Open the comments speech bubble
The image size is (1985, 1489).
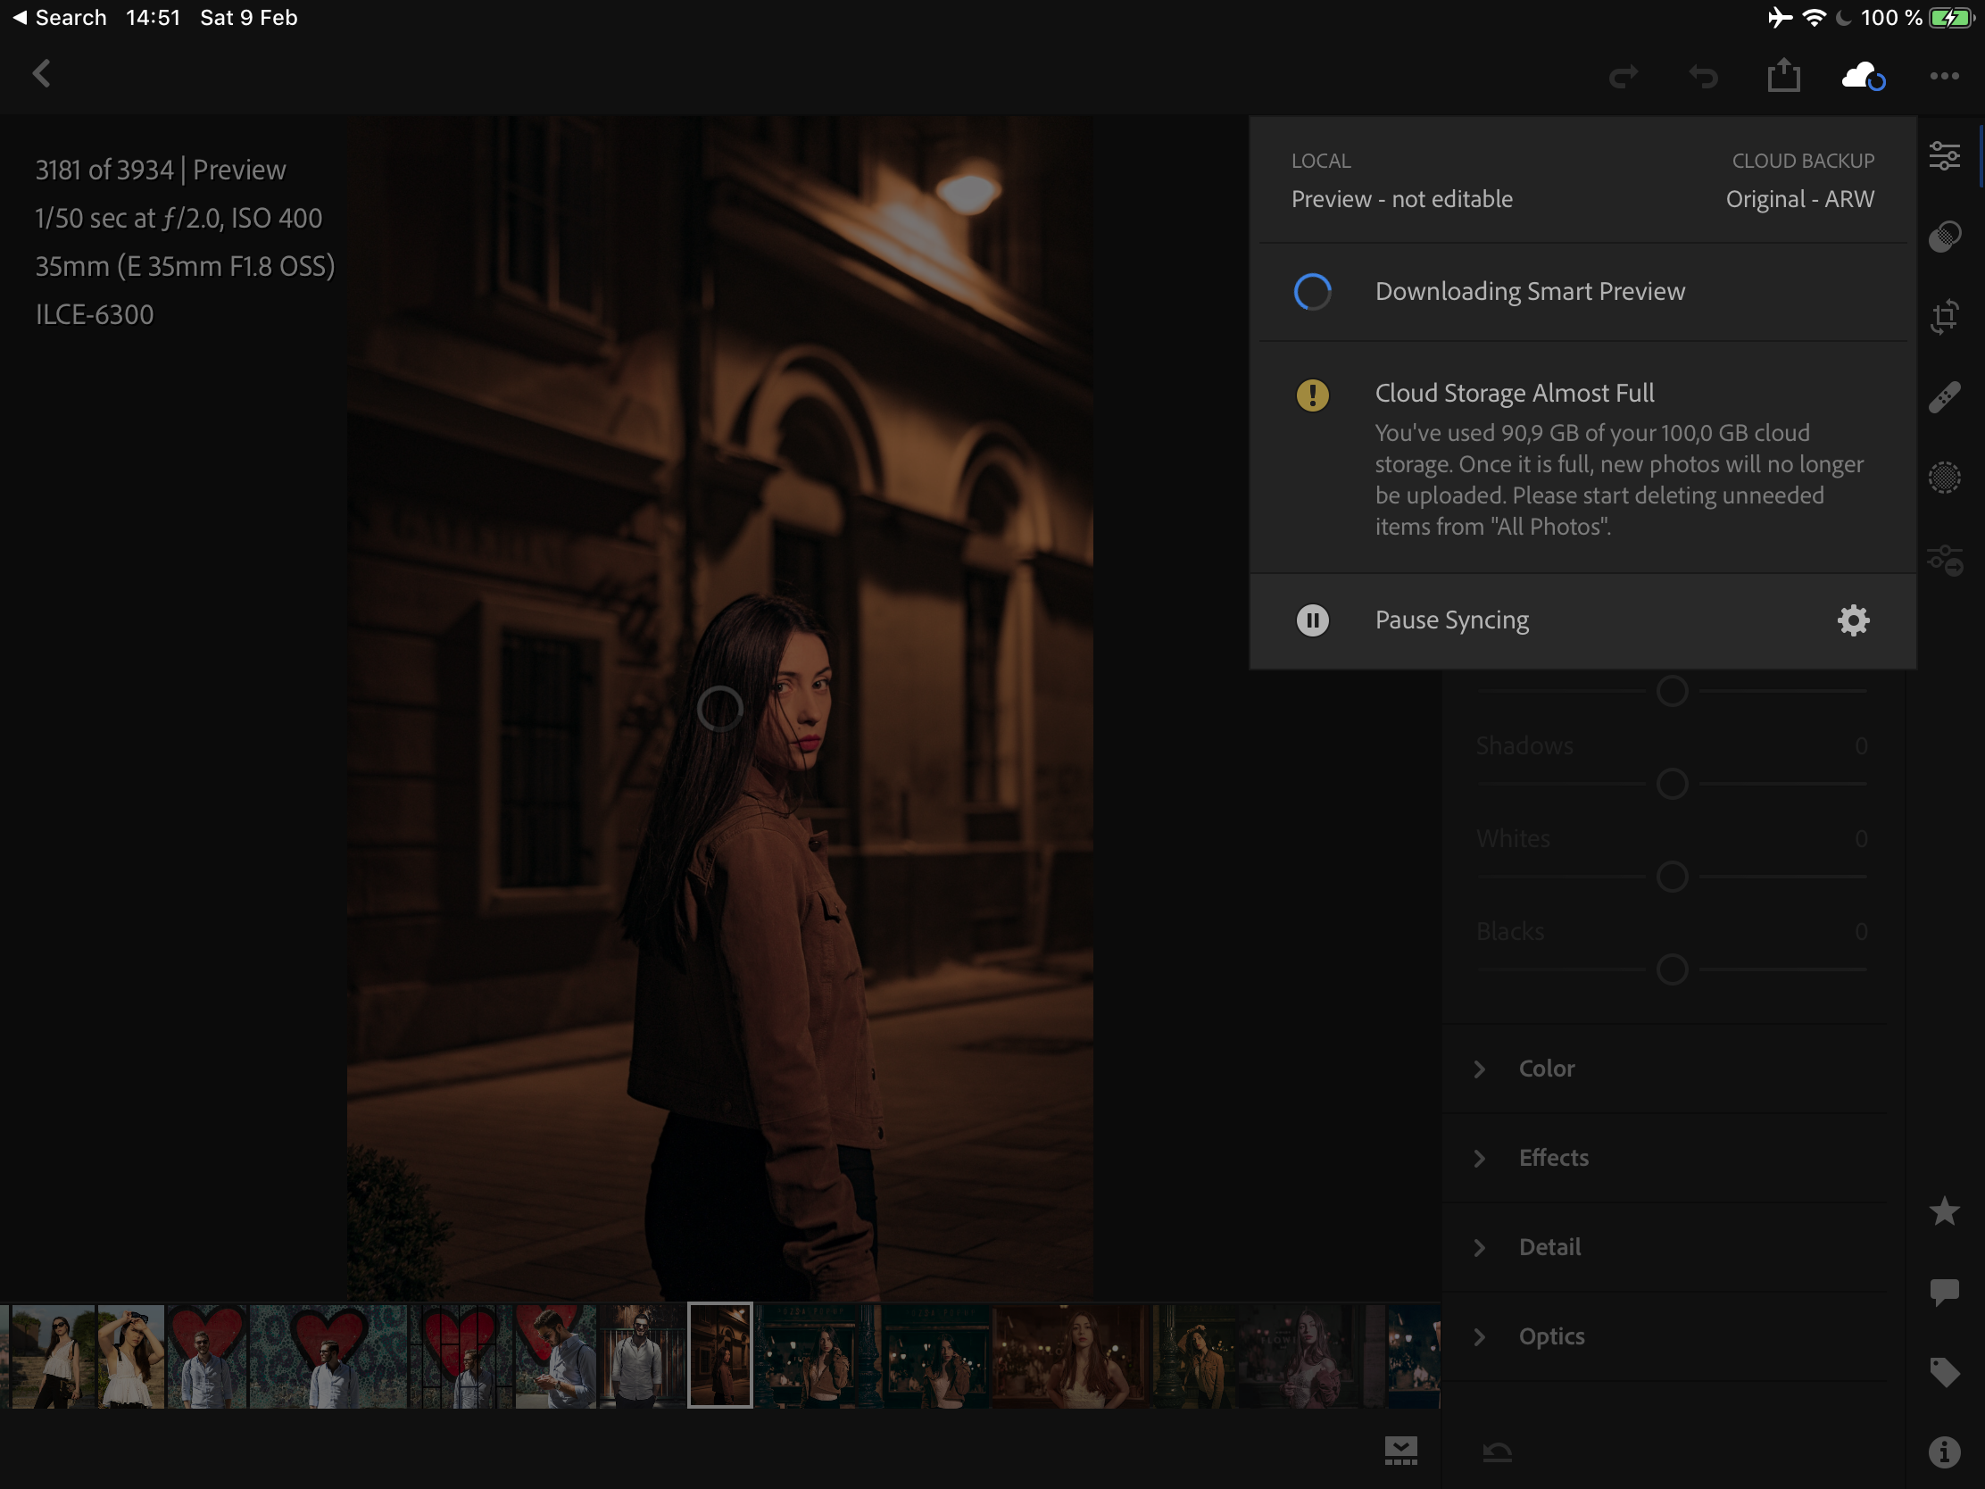click(1944, 1293)
